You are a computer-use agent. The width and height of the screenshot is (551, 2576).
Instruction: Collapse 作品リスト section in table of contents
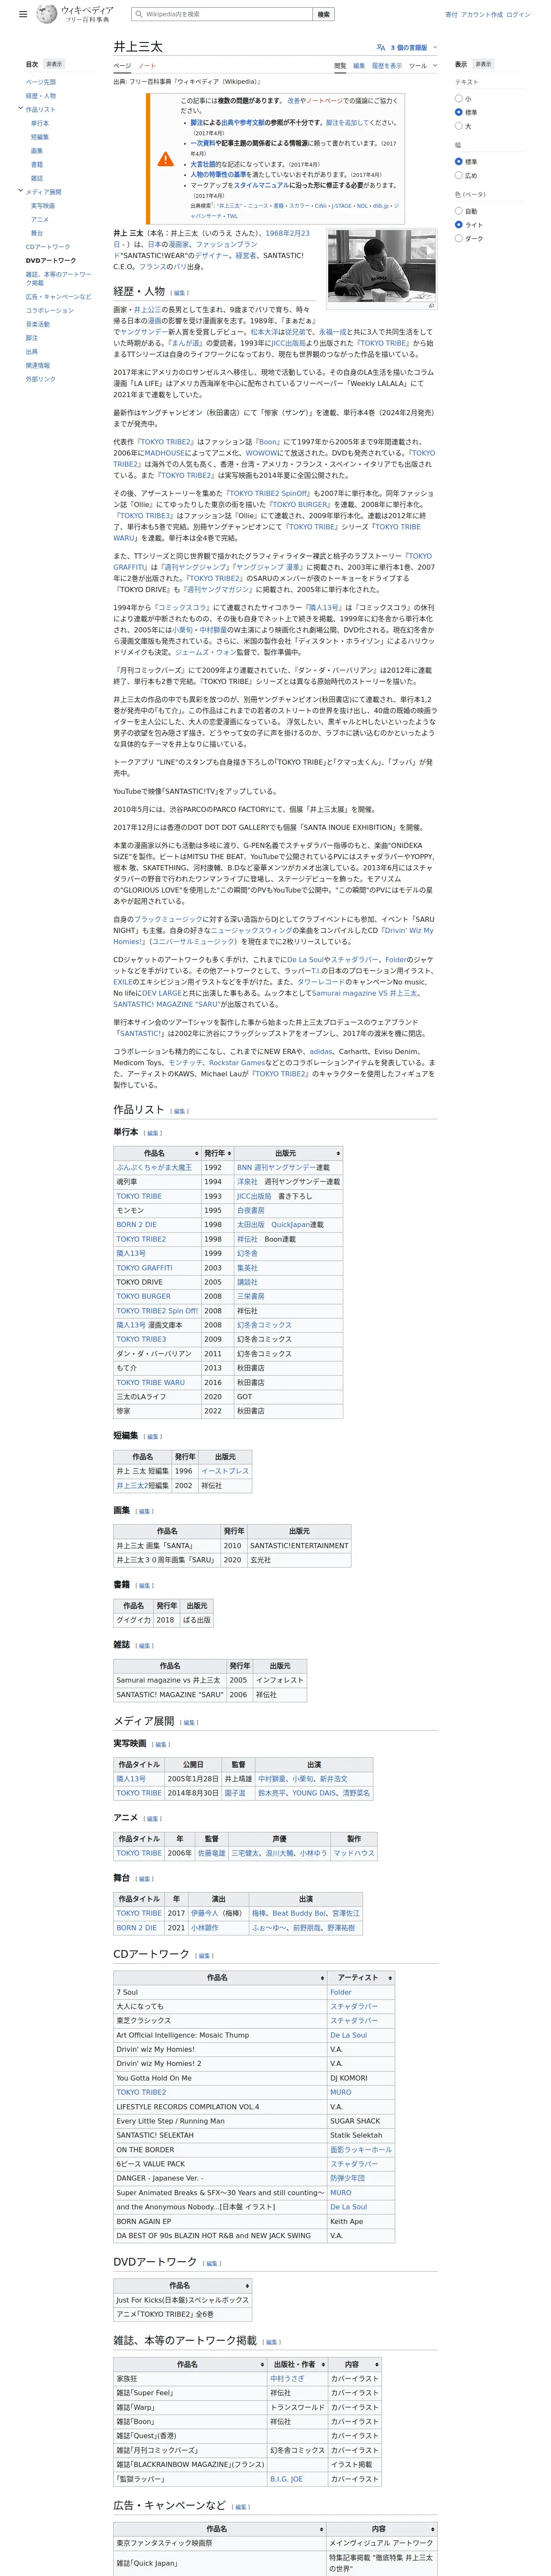(x=20, y=108)
